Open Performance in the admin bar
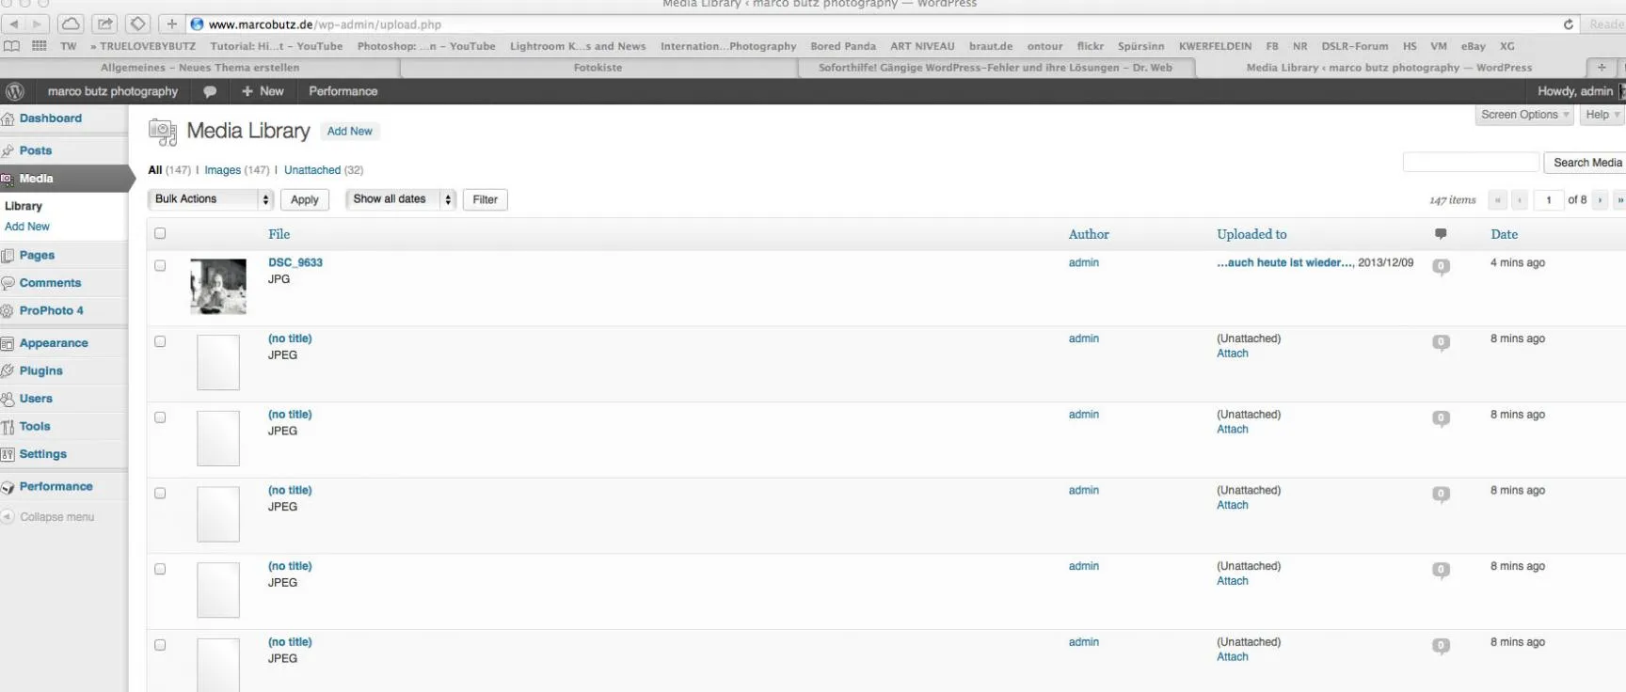1626x692 pixels. tap(343, 91)
